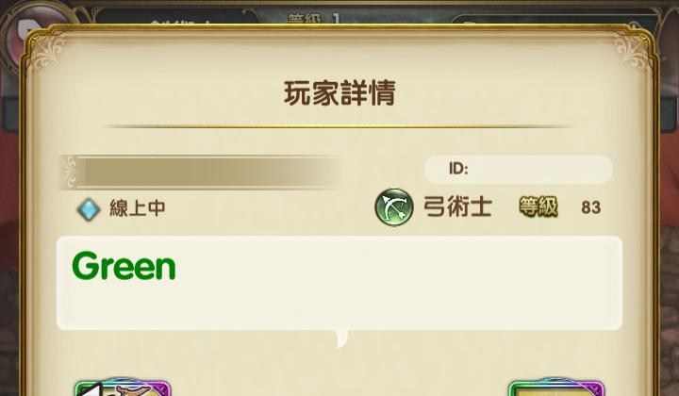Click the green 'Green' message text

(x=124, y=266)
